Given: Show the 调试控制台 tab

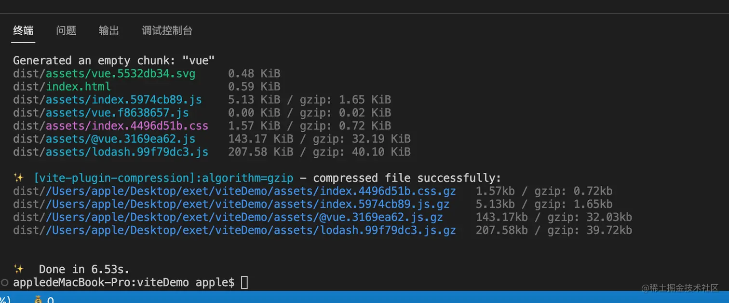Looking at the screenshot, I should pyautogui.click(x=167, y=30).
